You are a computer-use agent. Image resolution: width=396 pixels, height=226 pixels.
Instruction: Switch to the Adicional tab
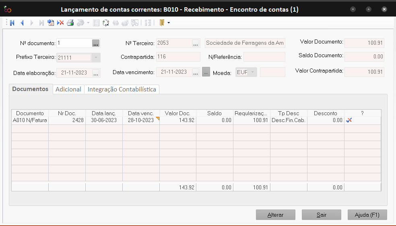[68, 89]
